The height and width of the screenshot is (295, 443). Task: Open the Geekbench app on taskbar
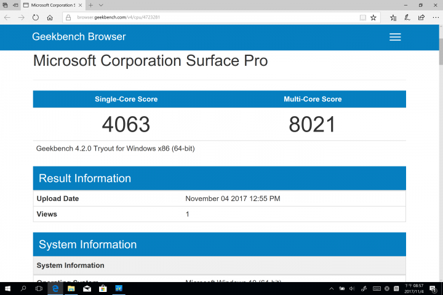click(119, 288)
